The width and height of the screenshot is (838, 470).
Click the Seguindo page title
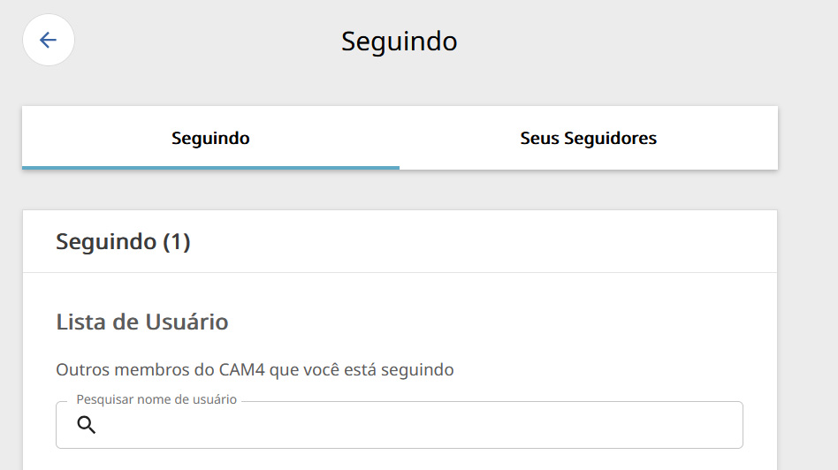click(x=400, y=42)
